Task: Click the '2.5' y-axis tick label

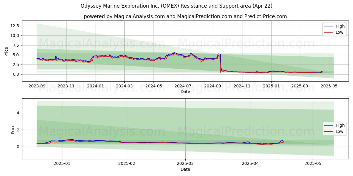Action: tap(16, 65)
